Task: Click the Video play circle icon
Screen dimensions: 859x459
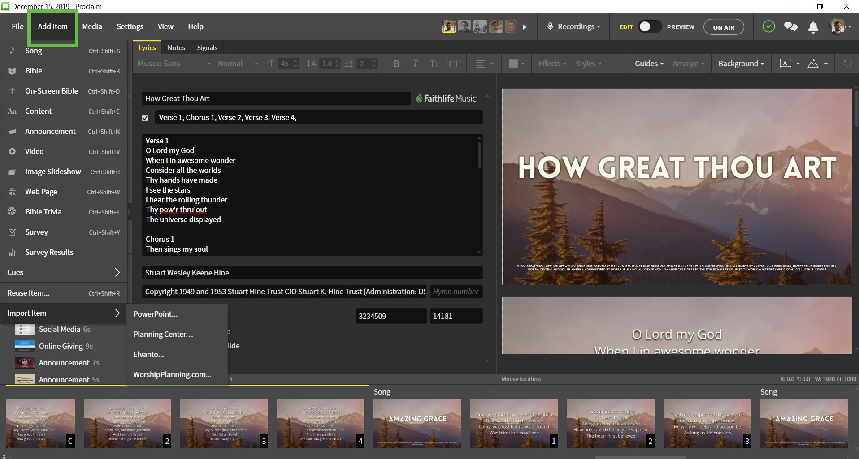Action: click(x=12, y=151)
